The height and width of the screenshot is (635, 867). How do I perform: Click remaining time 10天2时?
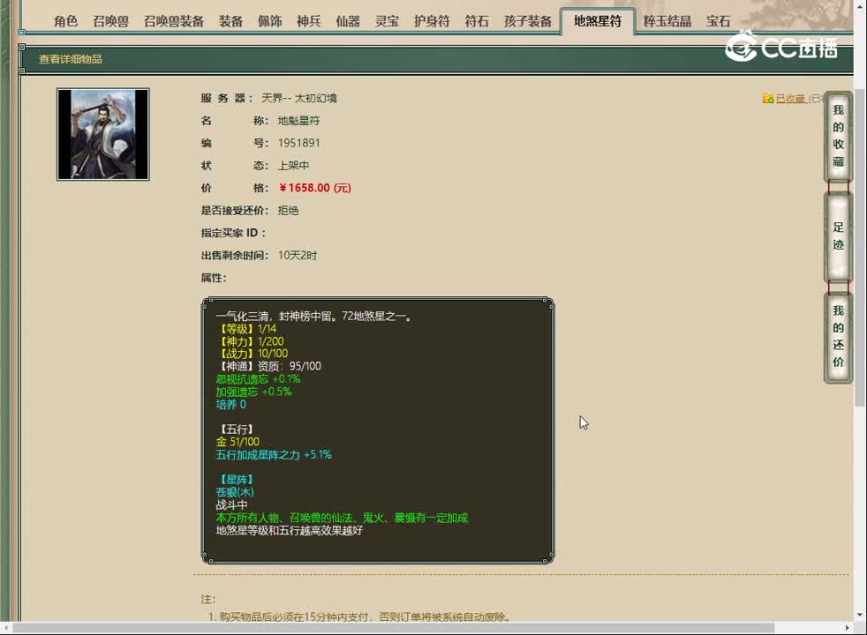tap(298, 255)
